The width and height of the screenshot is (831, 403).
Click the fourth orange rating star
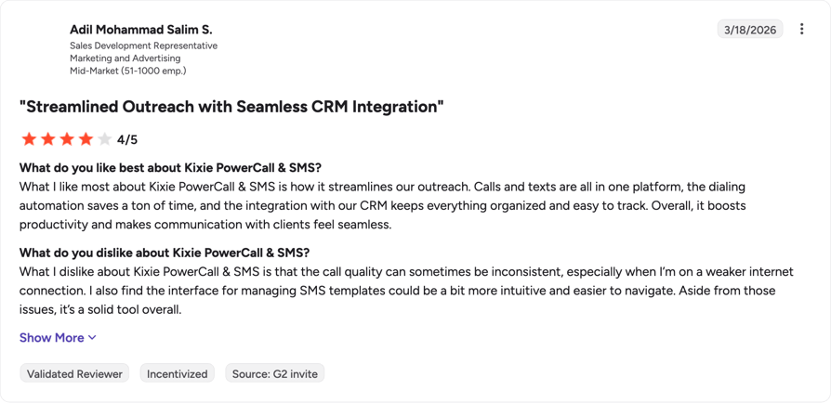tap(86, 139)
